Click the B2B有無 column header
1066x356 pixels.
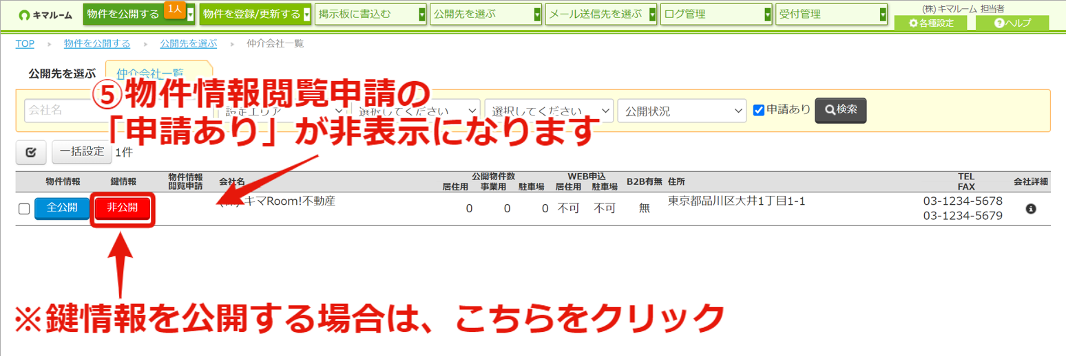coord(644,181)
